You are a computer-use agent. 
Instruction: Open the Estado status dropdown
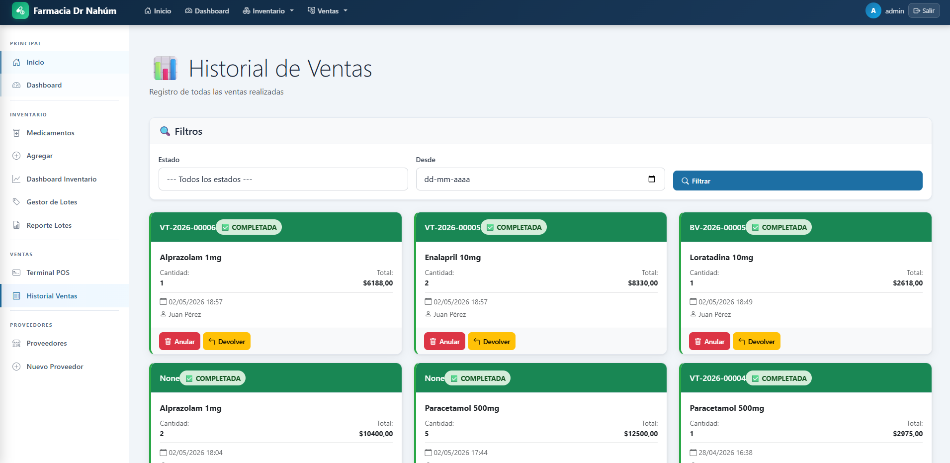point(283,179)
